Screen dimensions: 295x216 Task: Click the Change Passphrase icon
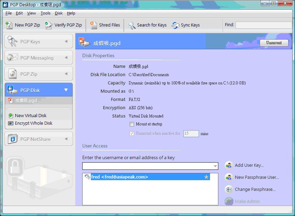pyautogui.click(x=229, y=189)
